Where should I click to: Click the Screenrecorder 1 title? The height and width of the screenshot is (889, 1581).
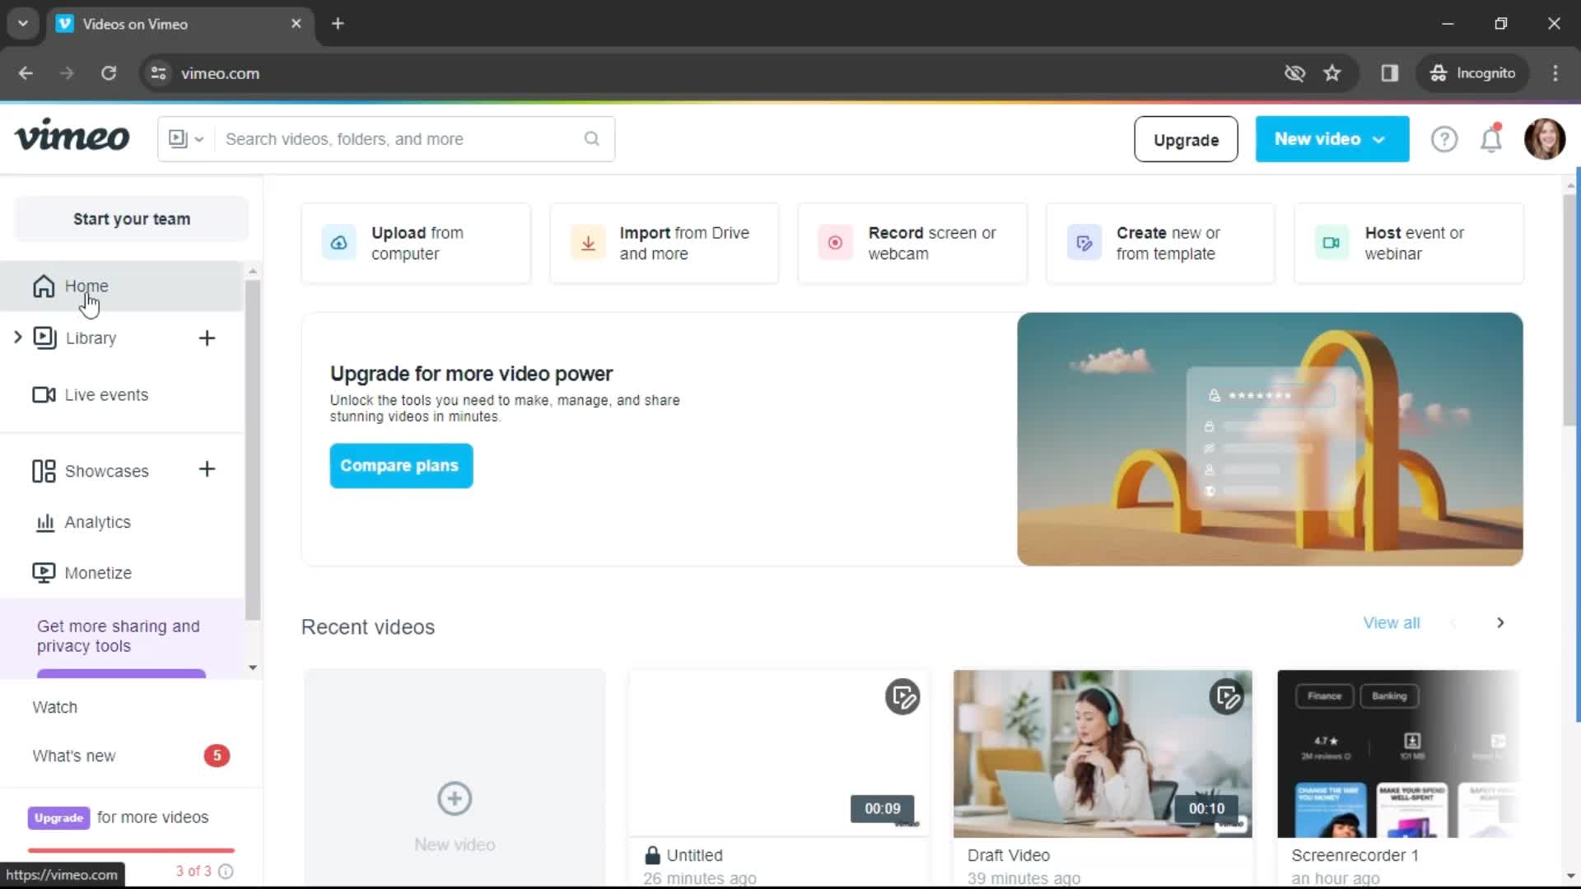1355,855
